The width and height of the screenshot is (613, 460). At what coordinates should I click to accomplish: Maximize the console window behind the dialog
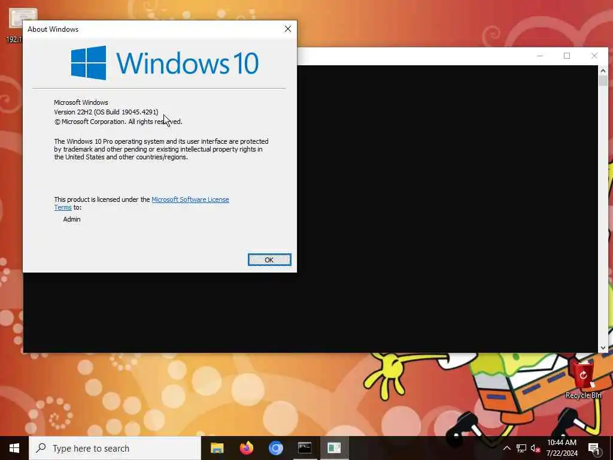point(567,56)
